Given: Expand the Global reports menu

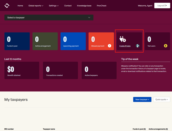Looking at the screenshot, I should (x=36, y=6).
